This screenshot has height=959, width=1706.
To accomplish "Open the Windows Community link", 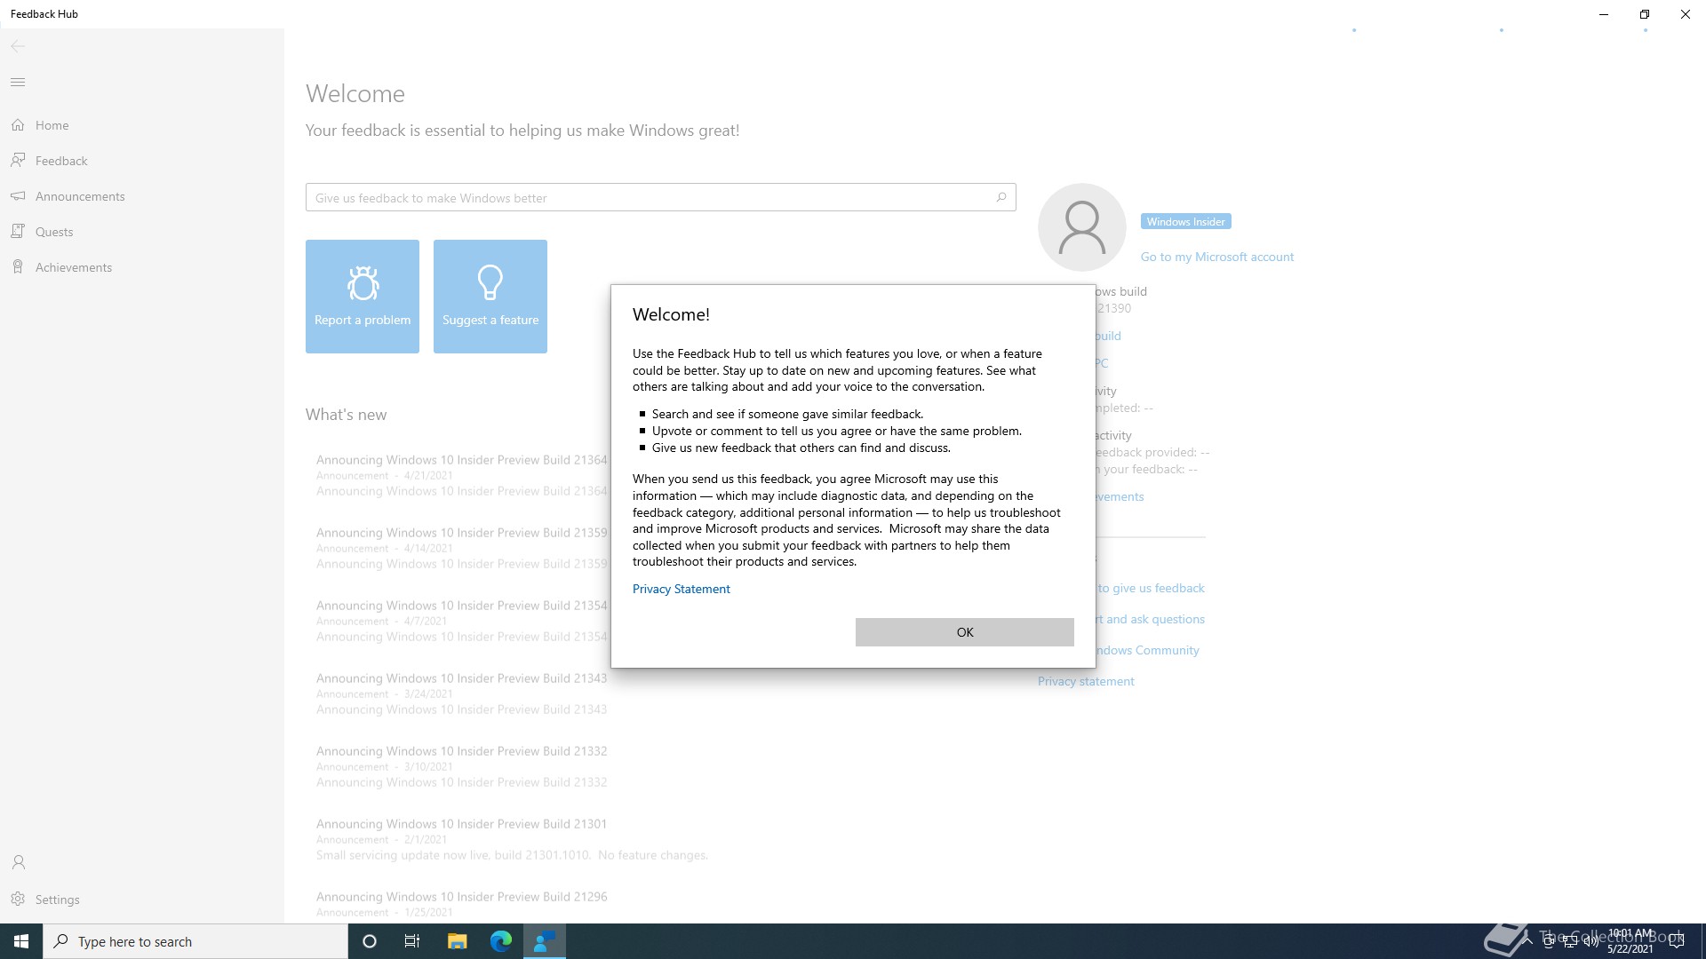I will pyautogui.click(x=1147, y=650).
